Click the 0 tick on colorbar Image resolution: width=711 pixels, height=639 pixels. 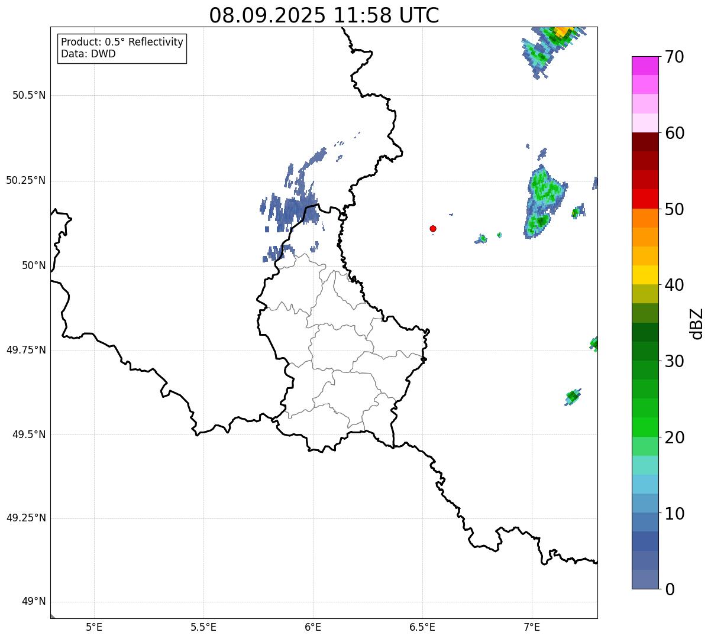pyautogui.click(x=670, y=589)
